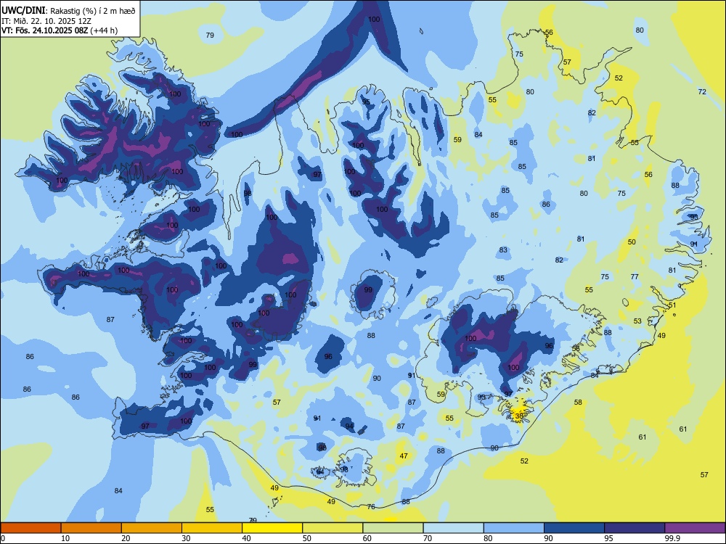This screenshot has width=726, height=544.
Task: Pick the dark orange 0–10 legend swatch
Action: pos(30,528)
